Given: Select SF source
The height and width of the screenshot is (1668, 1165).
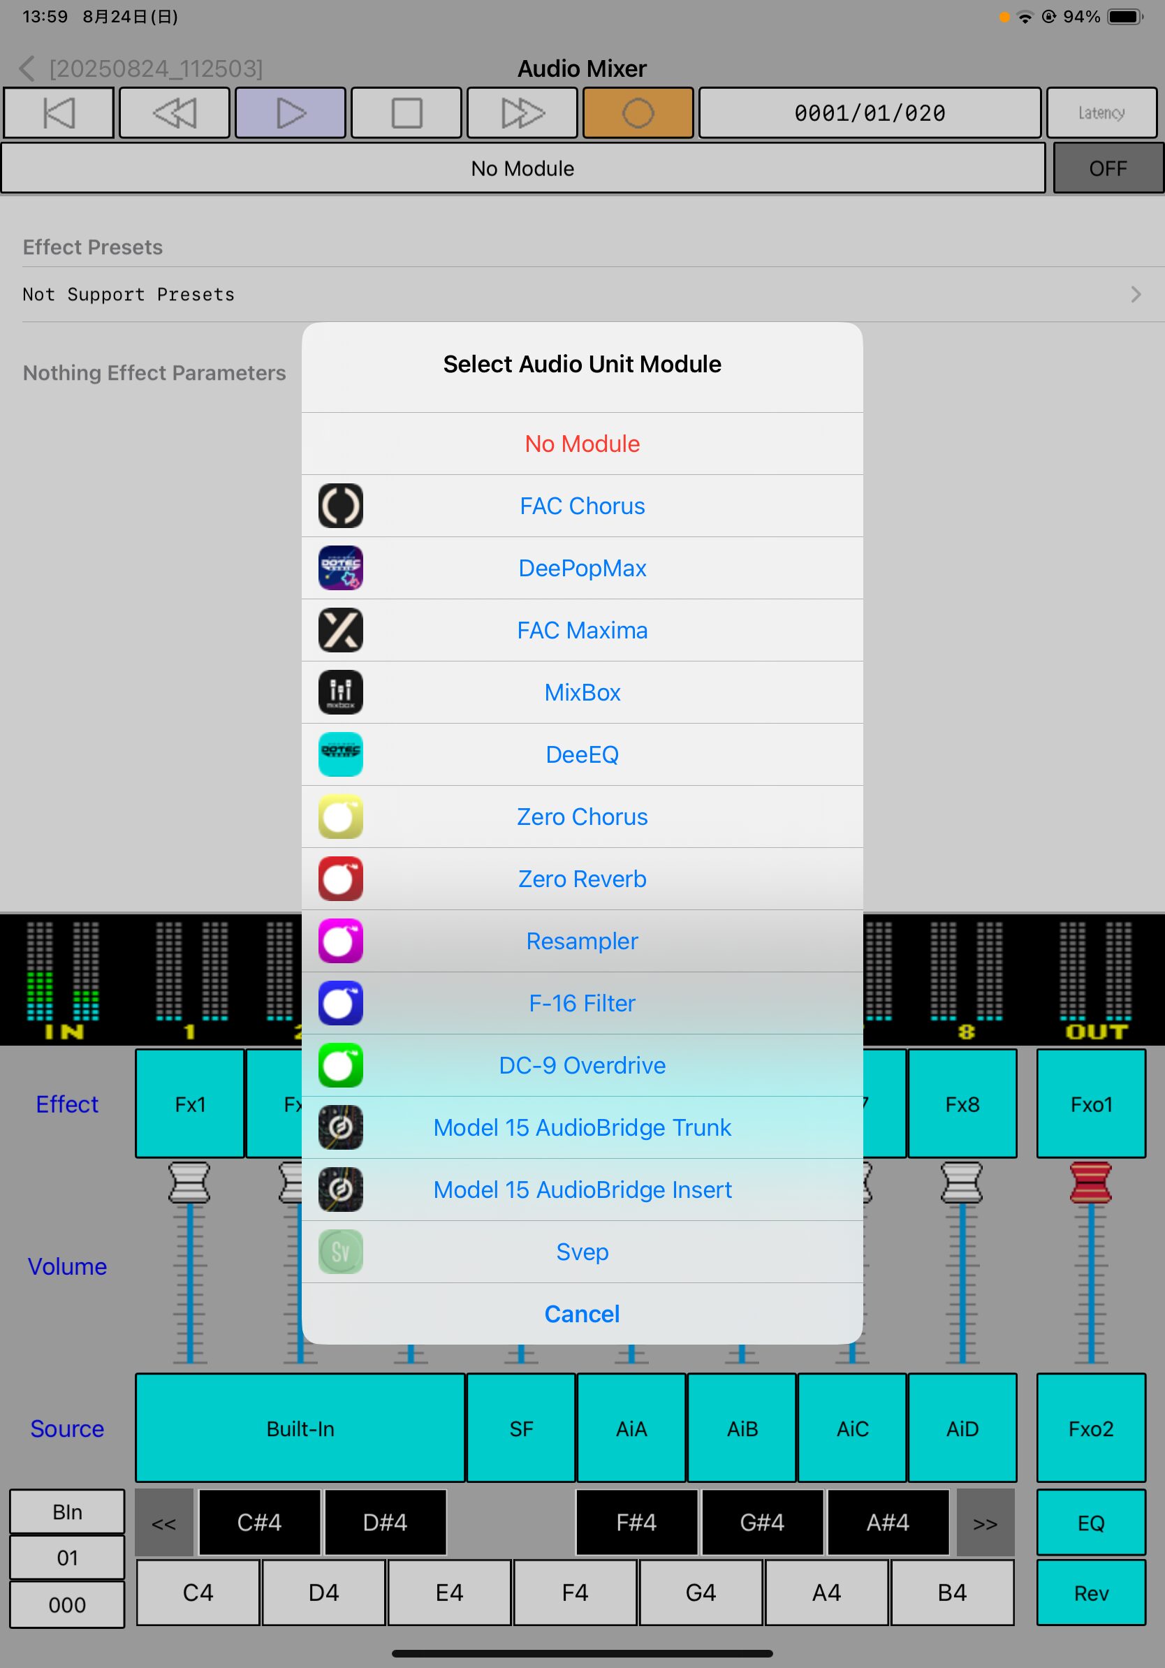Looking at the screenshot, I should [522, 1428].
